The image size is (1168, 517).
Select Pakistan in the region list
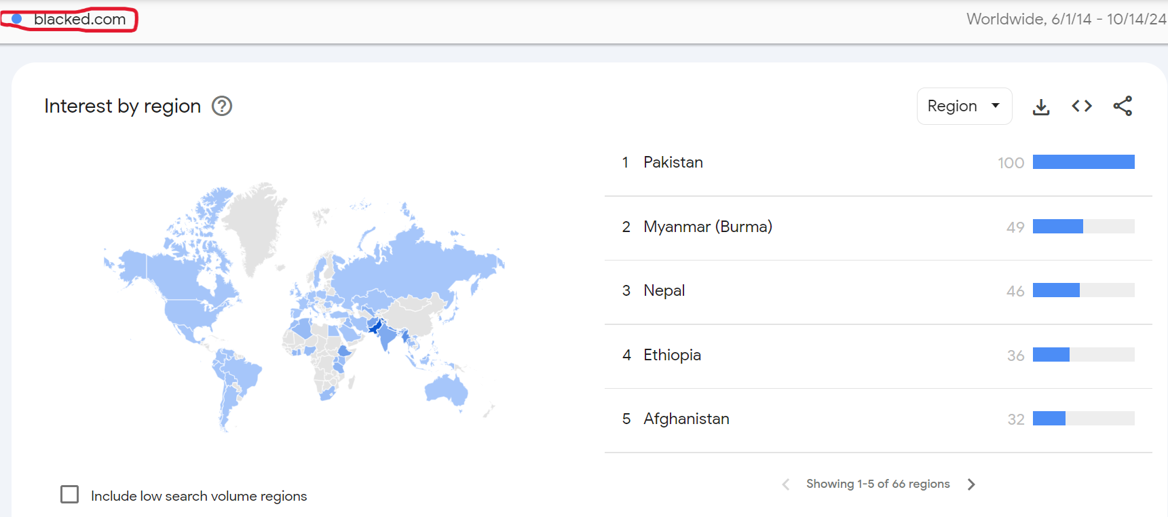pos(673,162)
